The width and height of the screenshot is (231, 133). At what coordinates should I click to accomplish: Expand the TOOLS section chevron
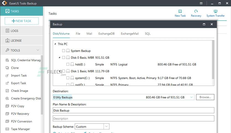click(x=38, y=50)
